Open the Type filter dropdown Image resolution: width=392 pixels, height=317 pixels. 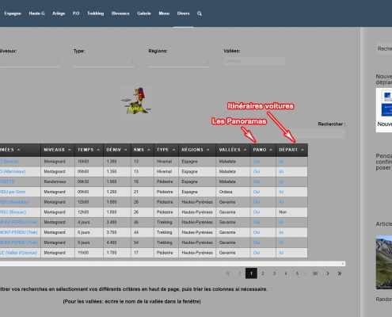pyautogui.click(x=104, y=62)
